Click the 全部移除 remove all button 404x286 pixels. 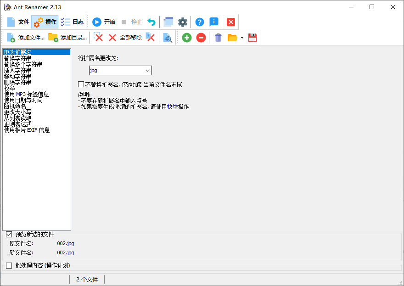point(125,38)
